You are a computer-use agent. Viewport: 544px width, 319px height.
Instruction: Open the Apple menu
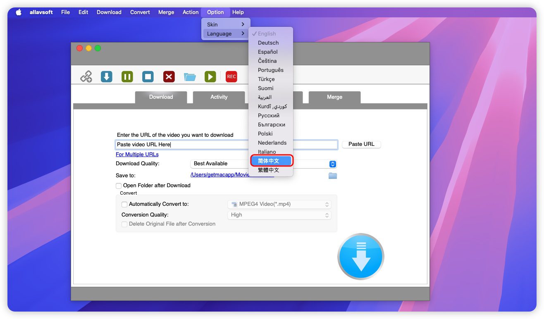point(19,12)
